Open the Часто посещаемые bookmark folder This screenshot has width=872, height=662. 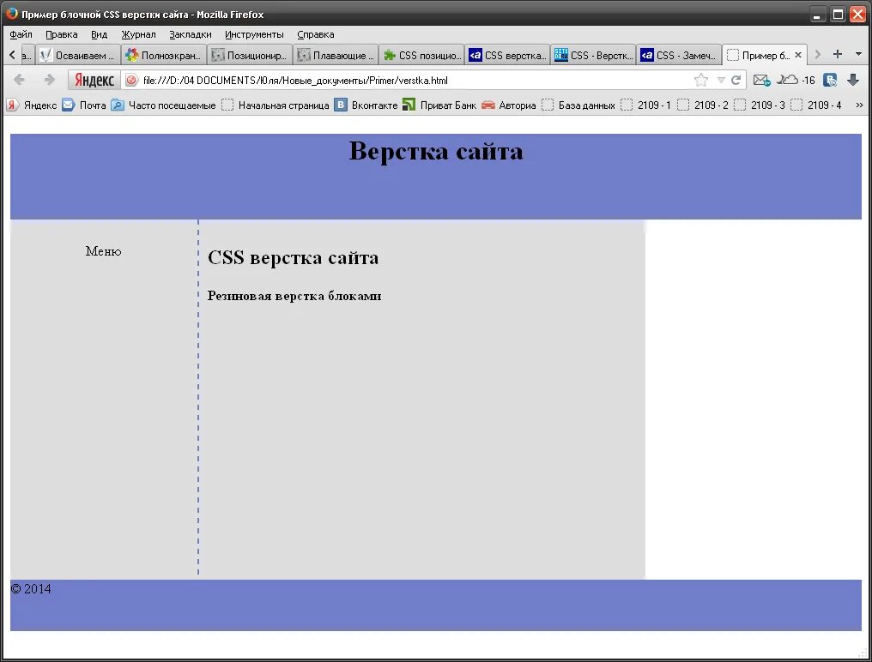point(163,105)
